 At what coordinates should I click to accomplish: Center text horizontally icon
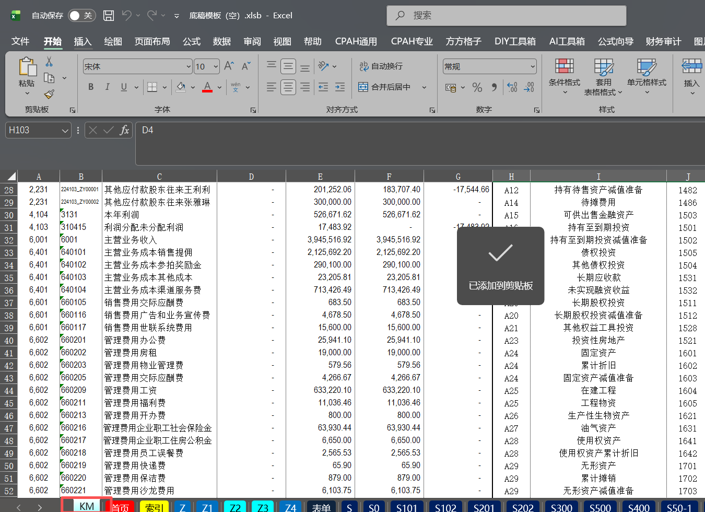pos(288,87)
